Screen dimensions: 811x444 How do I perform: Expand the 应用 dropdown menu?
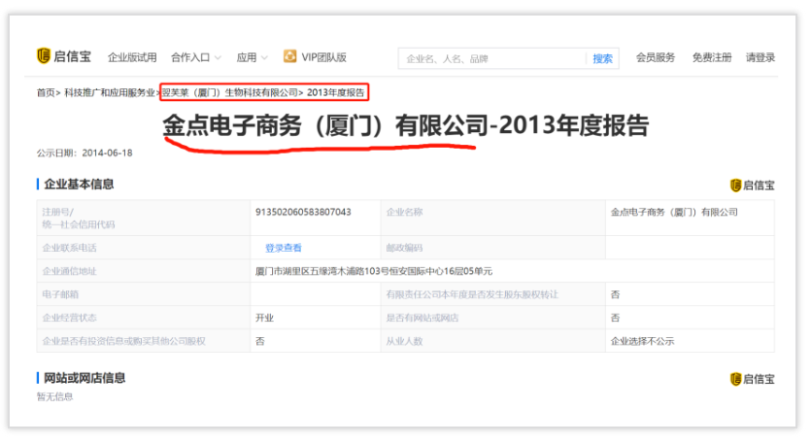click(x=252, y=57)
